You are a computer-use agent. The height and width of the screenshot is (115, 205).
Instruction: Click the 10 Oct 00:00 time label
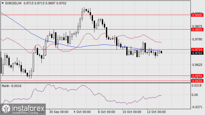(132, 112)
